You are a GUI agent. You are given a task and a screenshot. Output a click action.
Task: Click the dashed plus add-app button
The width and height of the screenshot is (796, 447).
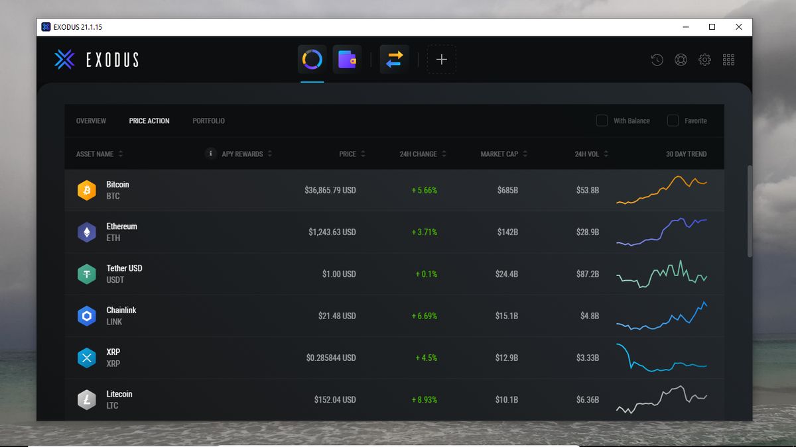coord(441,59)
